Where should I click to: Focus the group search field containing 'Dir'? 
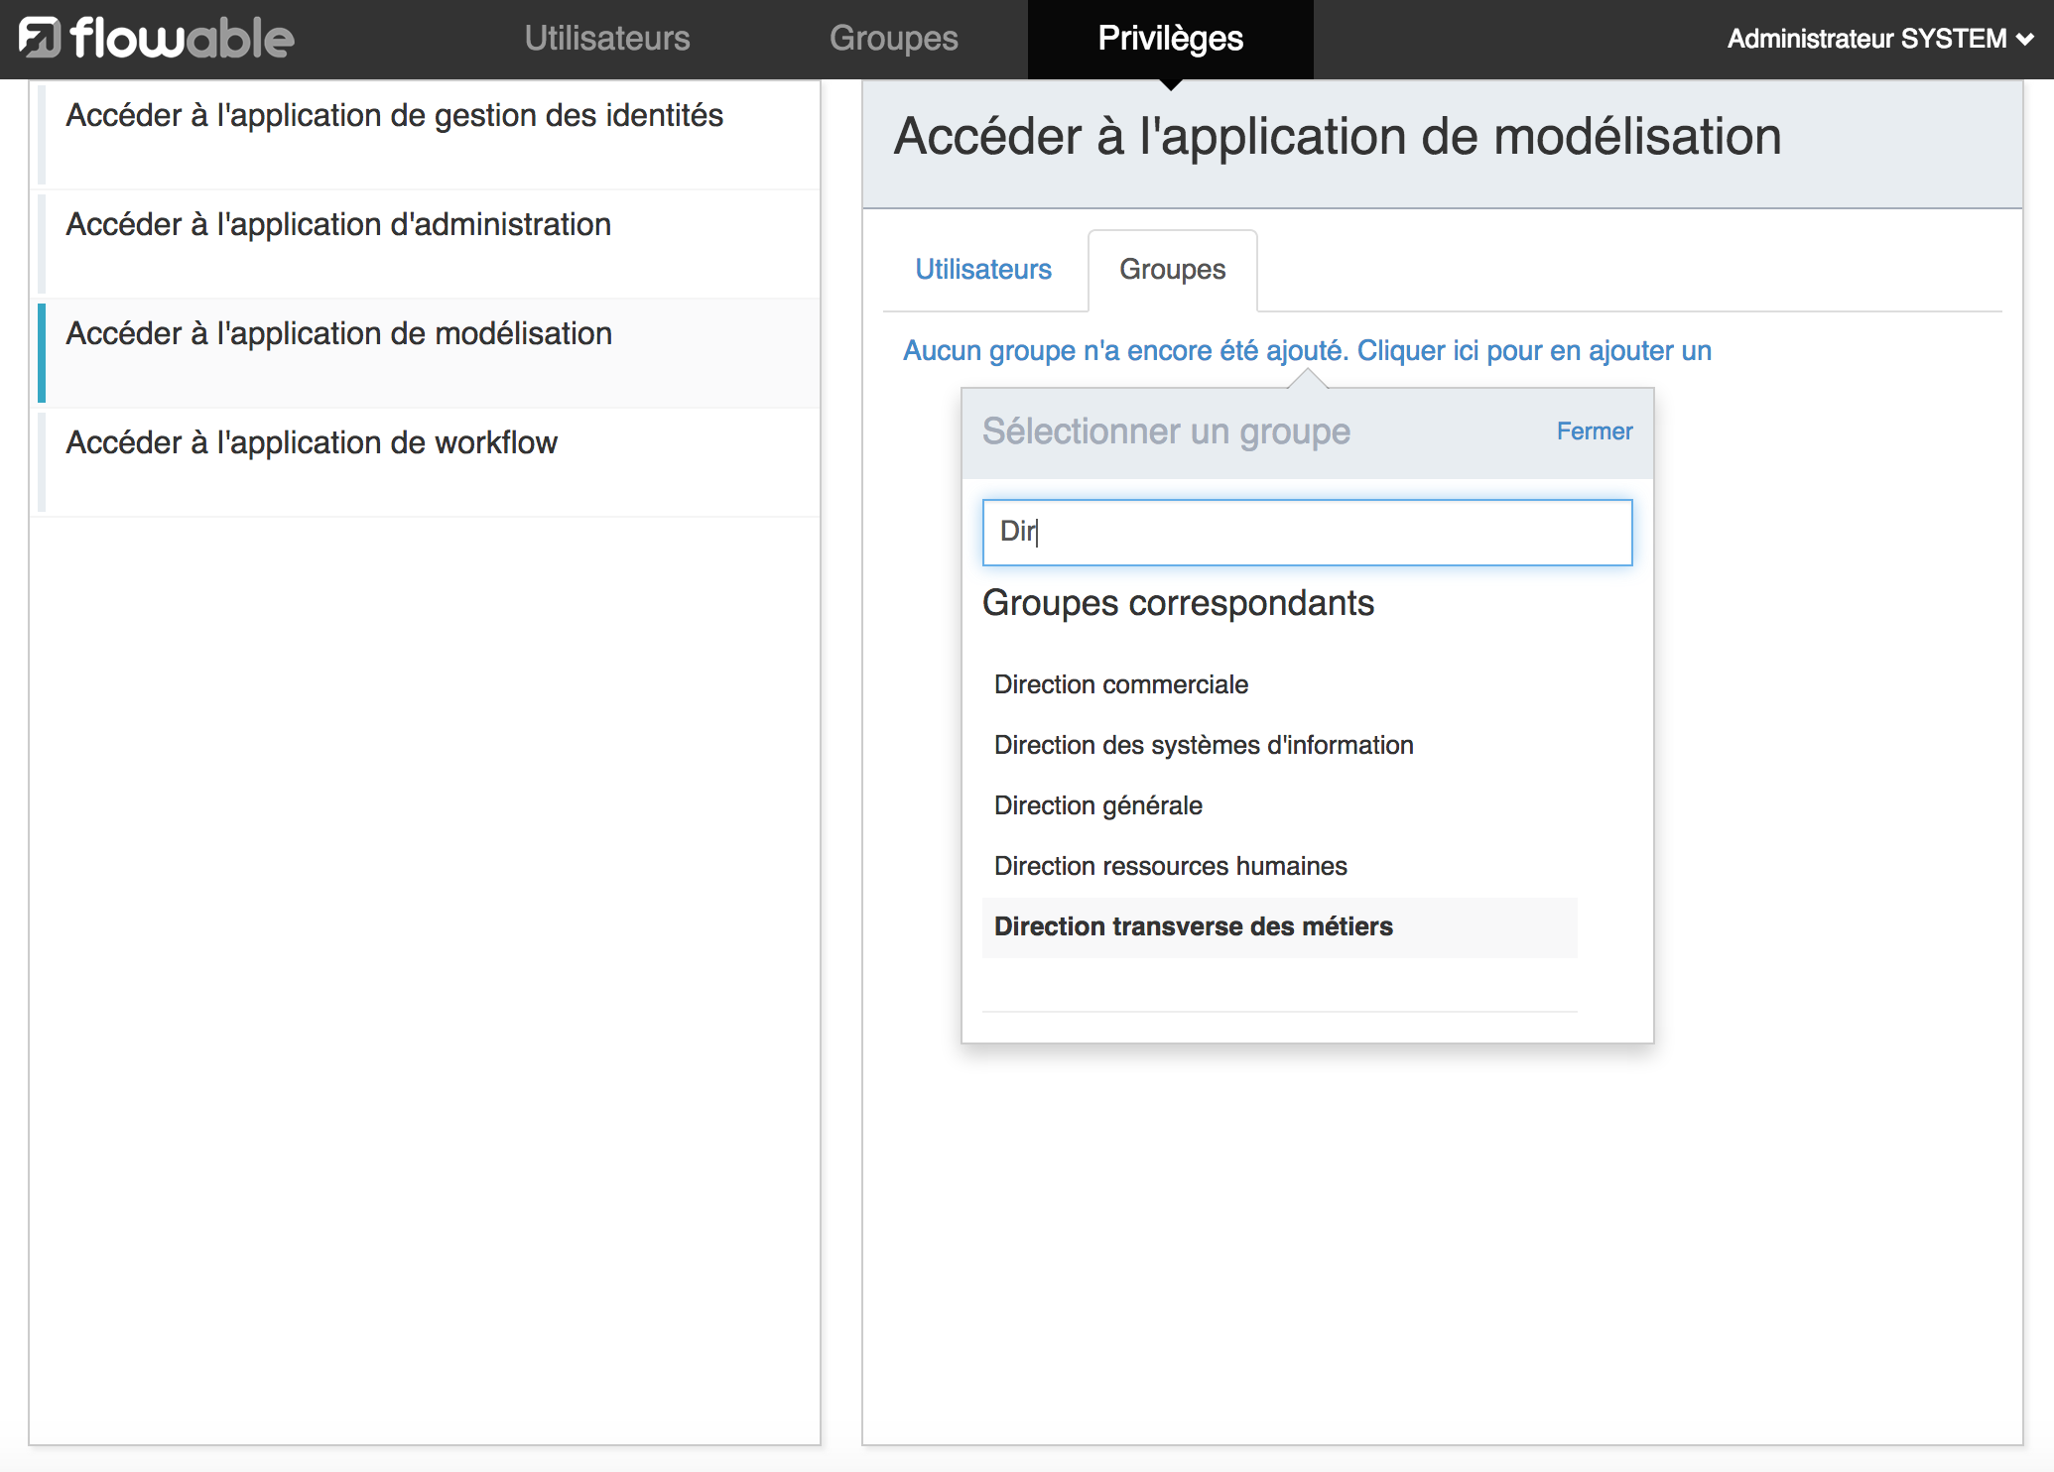[1307, 533]
